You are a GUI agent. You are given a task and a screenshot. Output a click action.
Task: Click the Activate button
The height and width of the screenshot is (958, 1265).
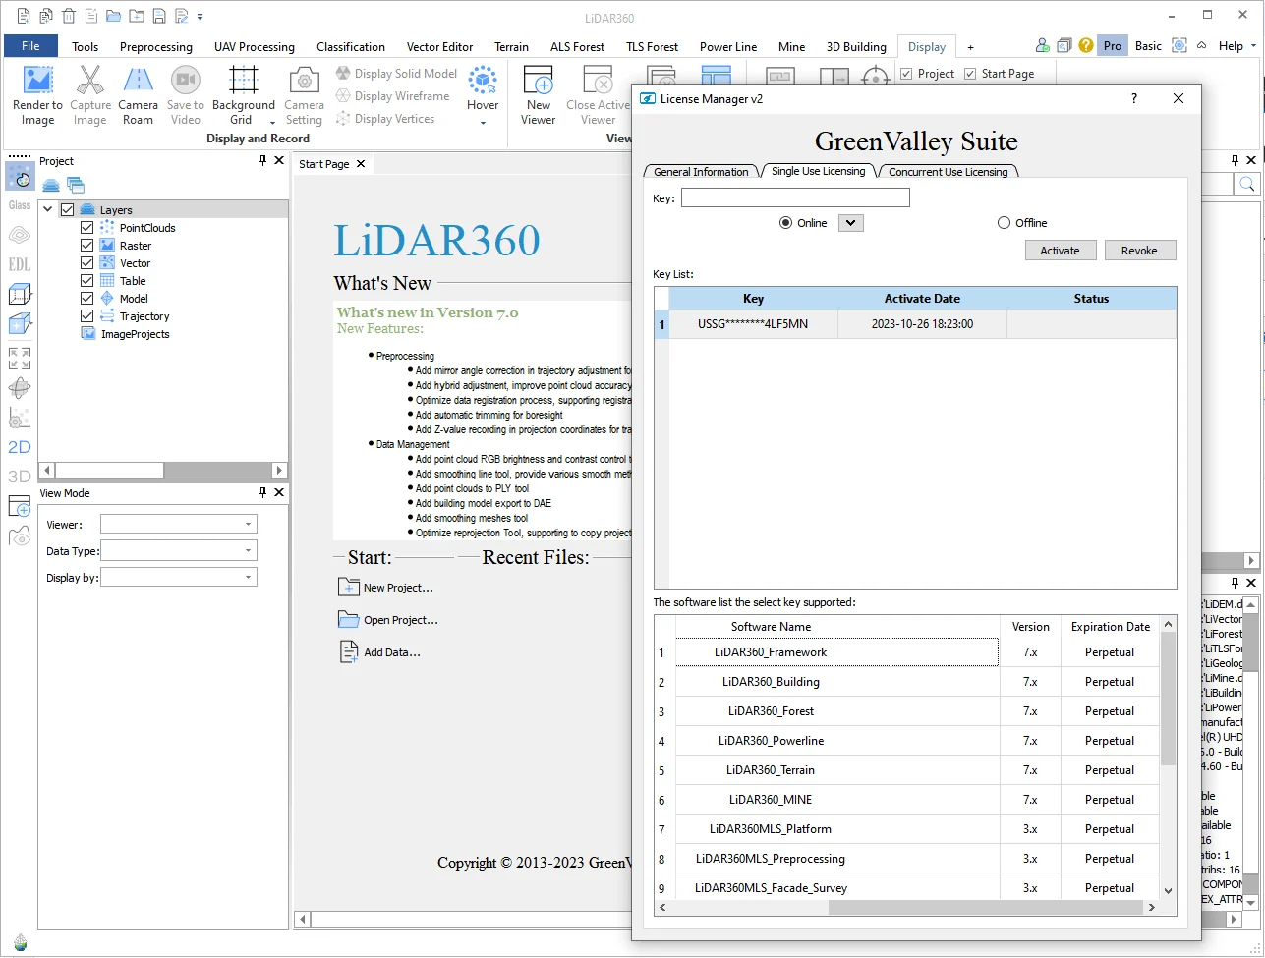tap(1060, 251)
